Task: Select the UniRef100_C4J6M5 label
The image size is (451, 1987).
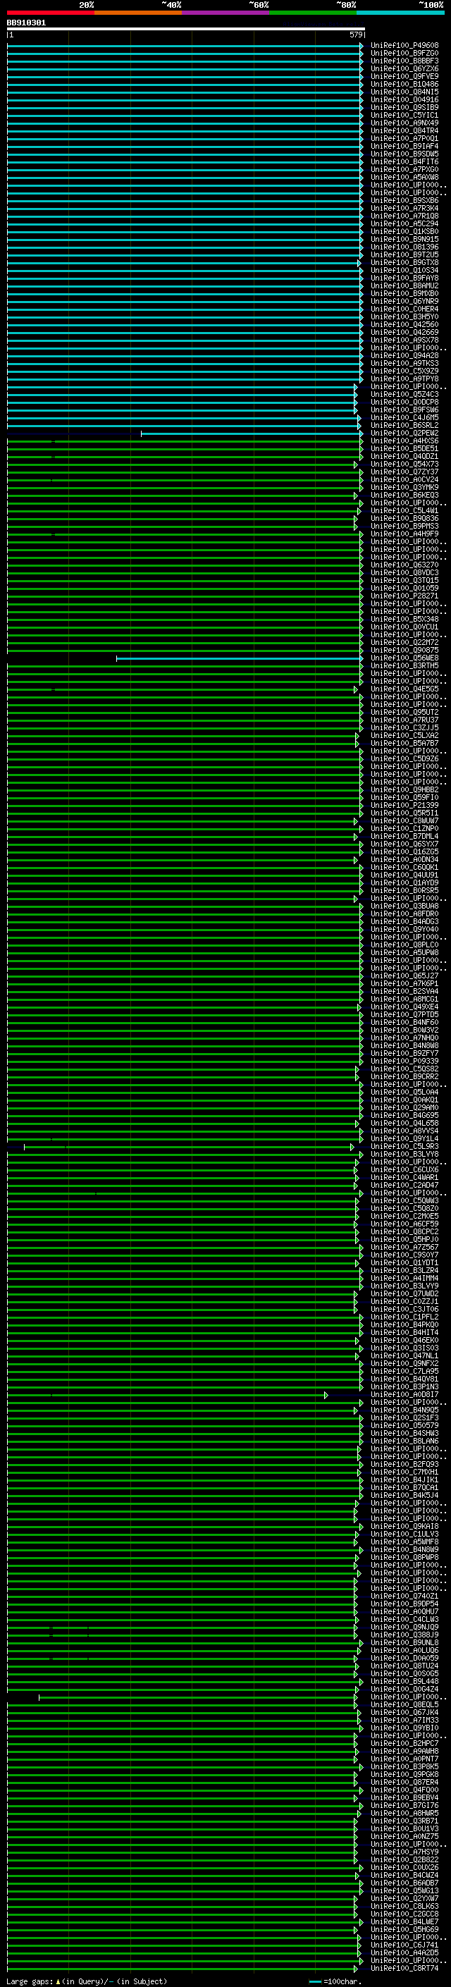Action: pos(404,417)
